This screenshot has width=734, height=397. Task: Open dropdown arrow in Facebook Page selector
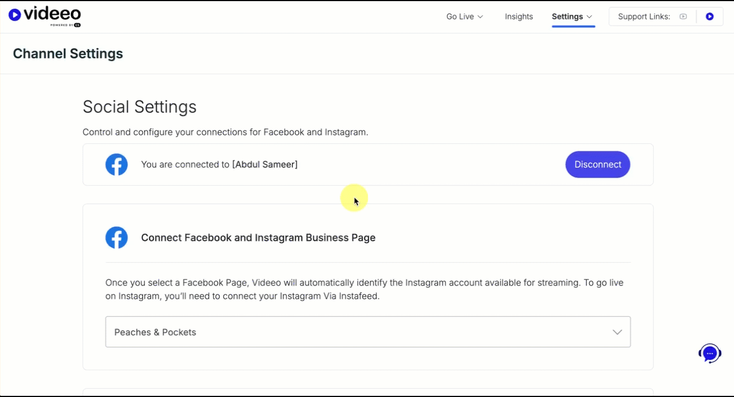pos(617,332)
